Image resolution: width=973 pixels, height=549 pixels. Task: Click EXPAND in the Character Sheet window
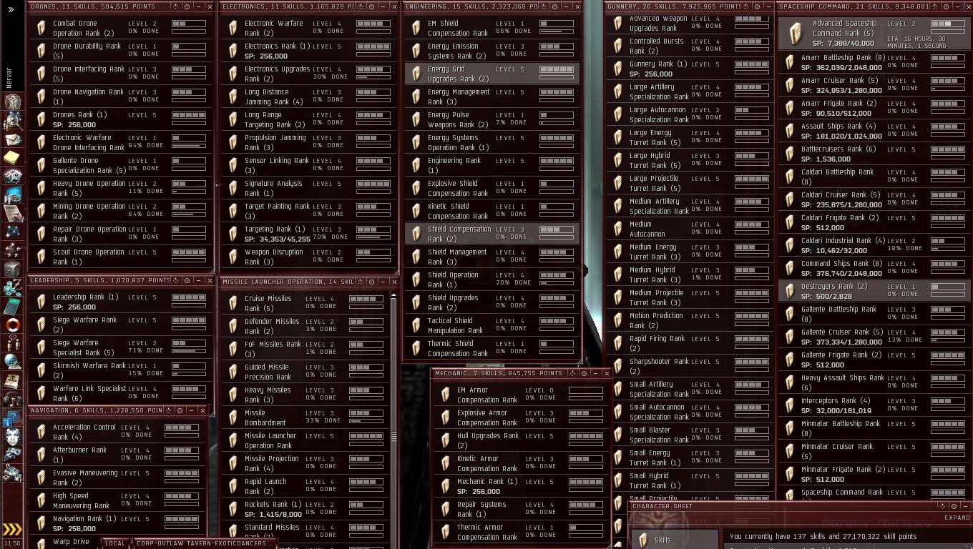click(957, 518)
